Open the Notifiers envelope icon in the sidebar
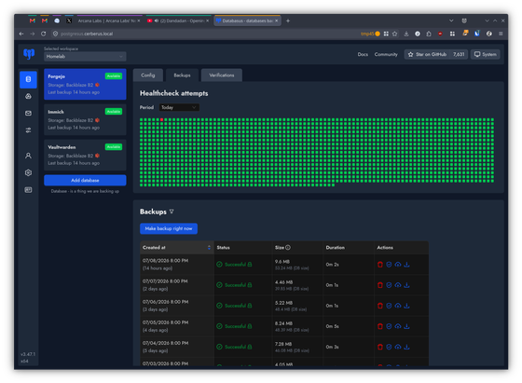The height and width of the screenshot is (383, 522). 28,114
